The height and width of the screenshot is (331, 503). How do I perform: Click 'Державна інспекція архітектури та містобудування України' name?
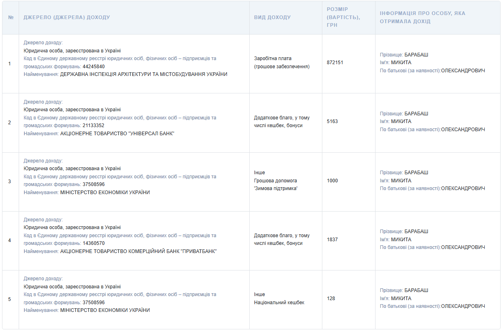coord(144,74)
